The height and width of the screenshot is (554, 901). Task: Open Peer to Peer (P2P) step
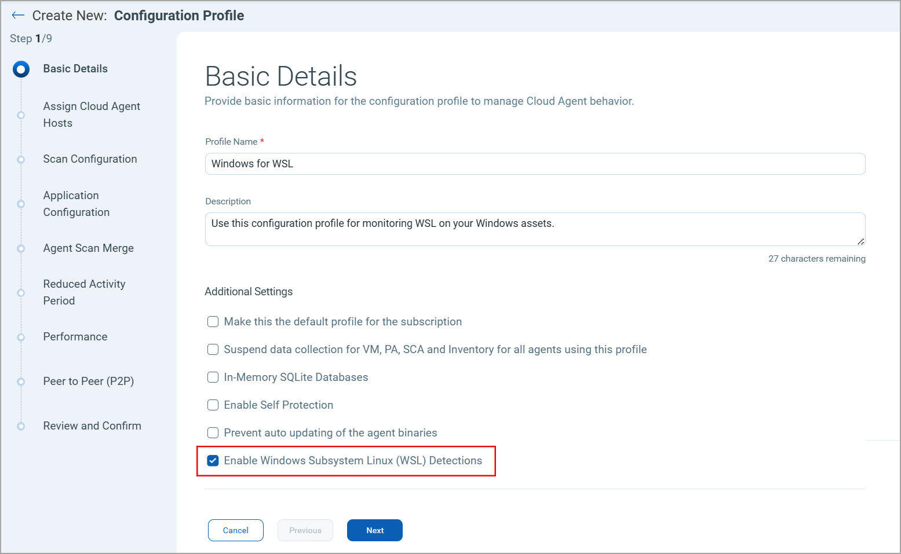pyautogui.click(x=88, y=381)
